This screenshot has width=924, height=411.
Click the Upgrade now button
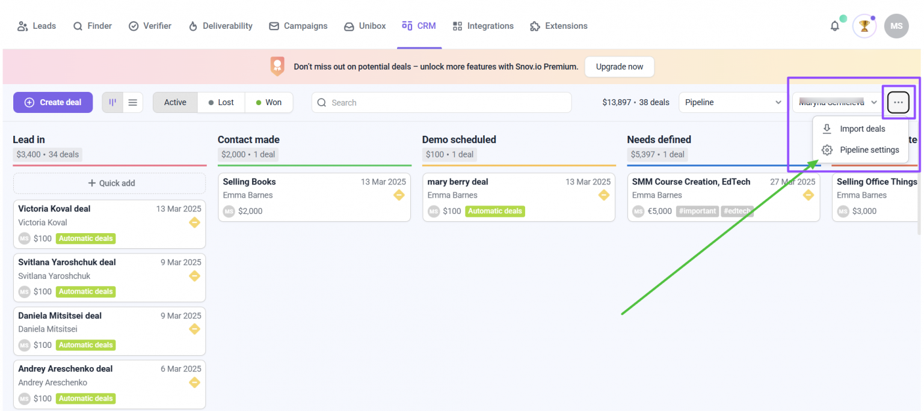point(619,67)
